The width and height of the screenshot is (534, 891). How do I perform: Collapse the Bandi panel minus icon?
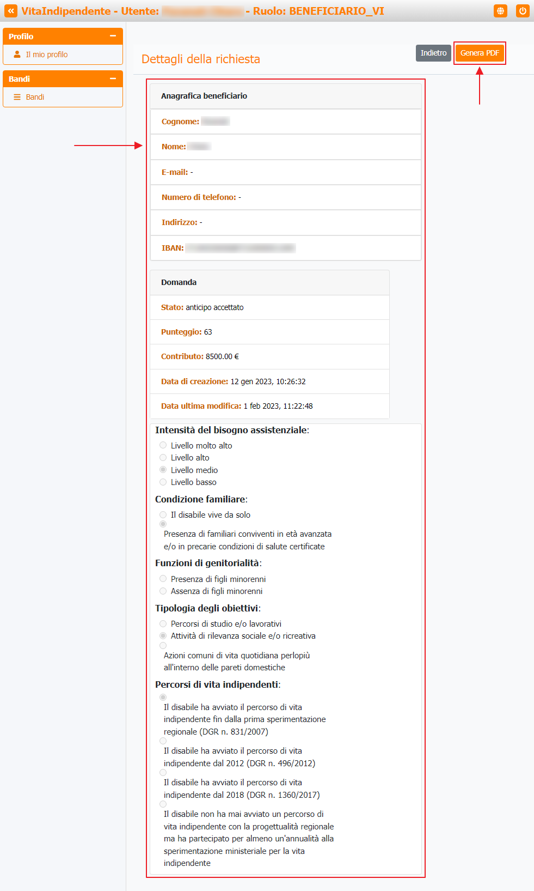click(113, 78)
